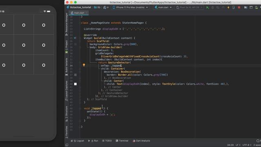Click the grey[800] gutter color swatch
Image resolution: width=261 pixels, height=147 pixels.
(x=75, y=44)
